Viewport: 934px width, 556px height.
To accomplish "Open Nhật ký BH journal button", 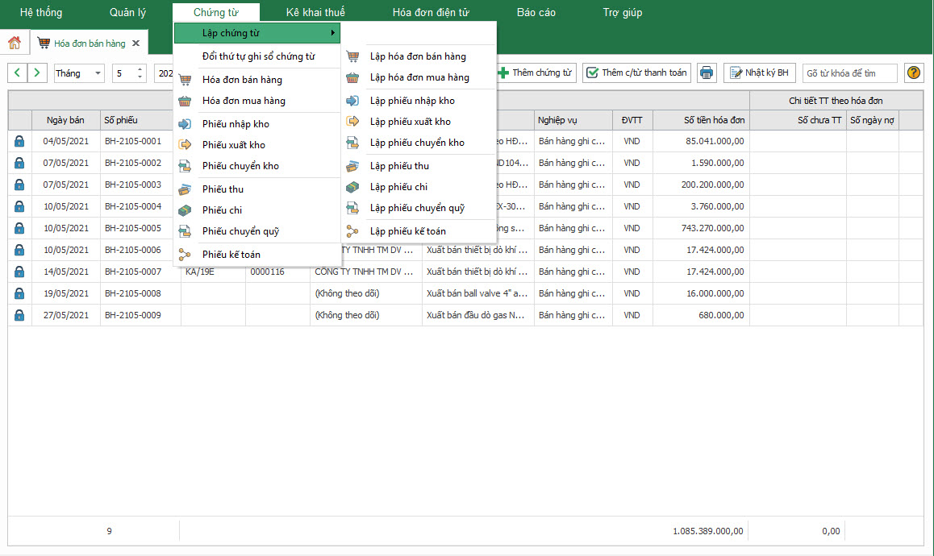I will coord(760,73).
